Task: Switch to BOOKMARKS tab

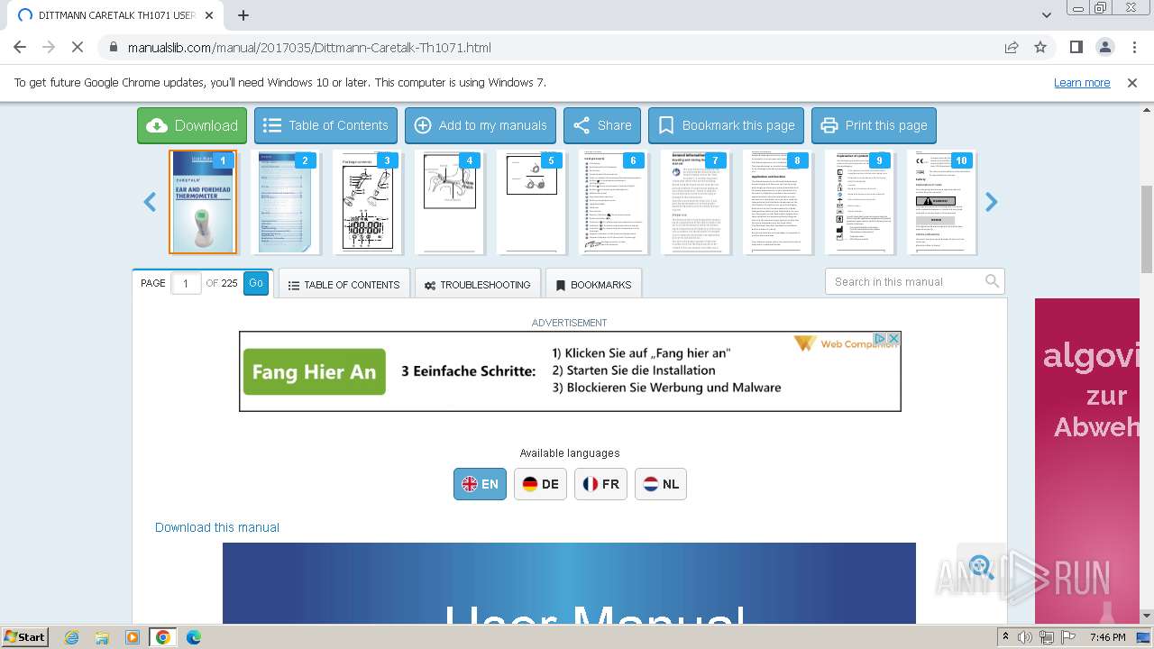Action: (593, 284)
